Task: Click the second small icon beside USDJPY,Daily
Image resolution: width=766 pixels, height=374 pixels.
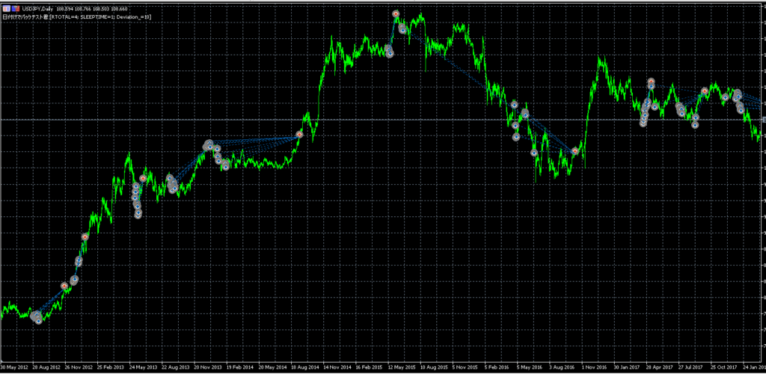Action: tap(14, 8)
